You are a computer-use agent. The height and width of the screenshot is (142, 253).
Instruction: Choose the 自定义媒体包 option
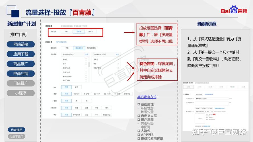tap(91, 48)
